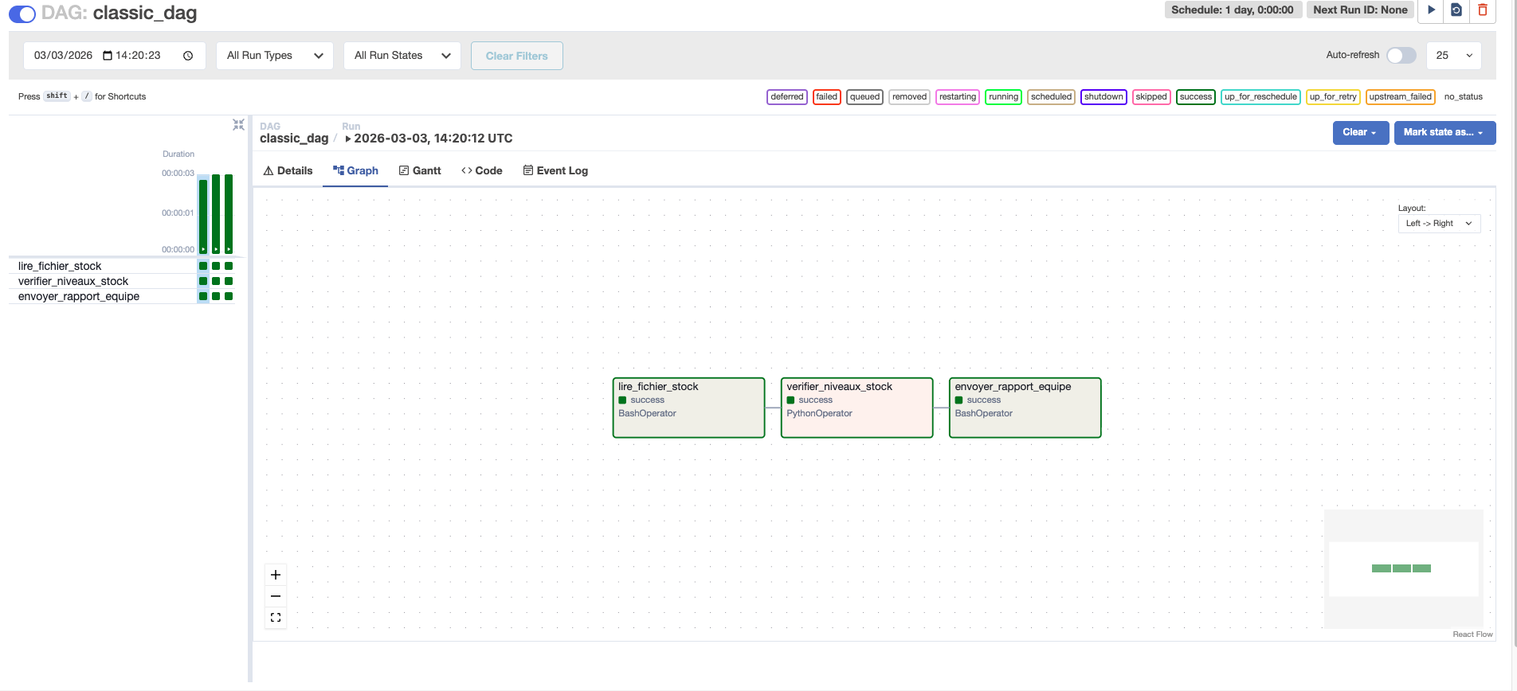Click the Schedule: 1 day, 0:00:00 label
Image resolution: width=1517 pixels, height=691 pixels.
pyautogui.click(x=1233, y=10)
